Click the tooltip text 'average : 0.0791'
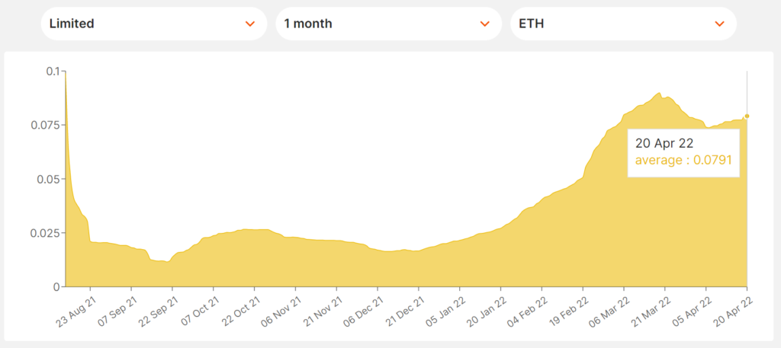 [x=683, y=161]
